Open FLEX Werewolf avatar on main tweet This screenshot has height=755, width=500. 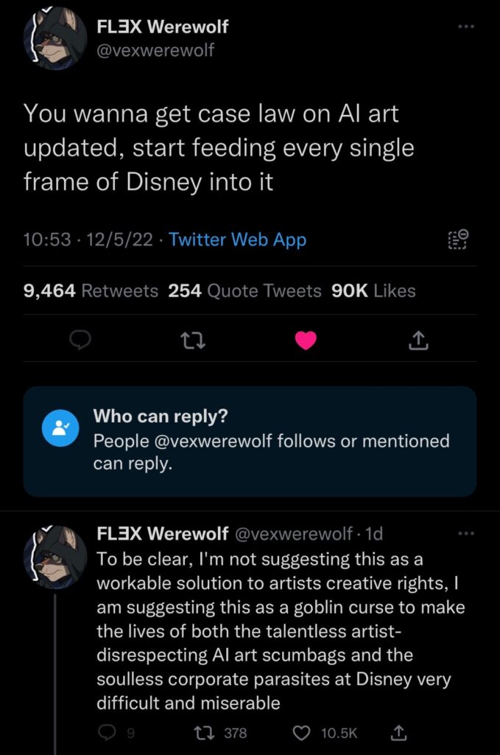55,38
